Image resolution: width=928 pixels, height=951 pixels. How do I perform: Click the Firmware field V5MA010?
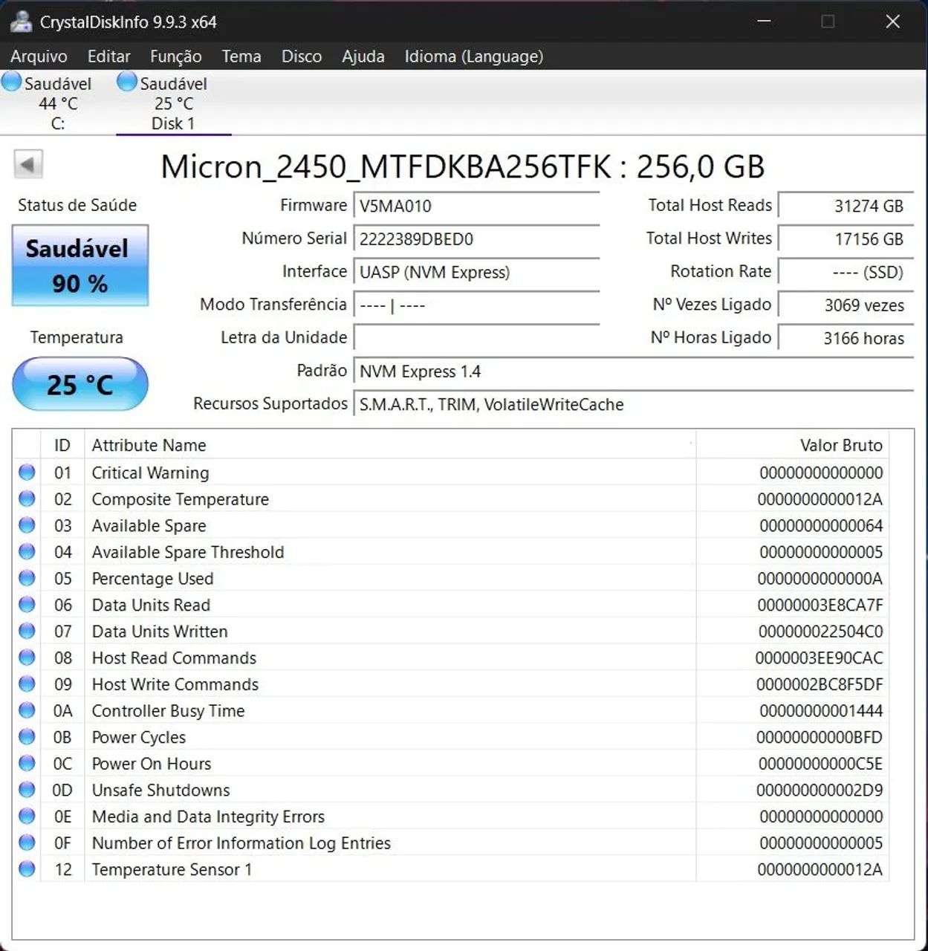pos(476,206)
